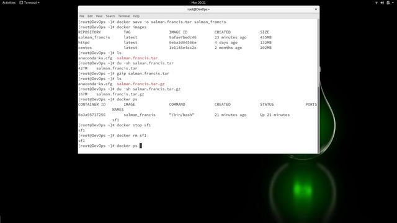Click the red salman.francis.tar.gz filename
Screen dimensions: 397x223
click(x=141, y=84)
